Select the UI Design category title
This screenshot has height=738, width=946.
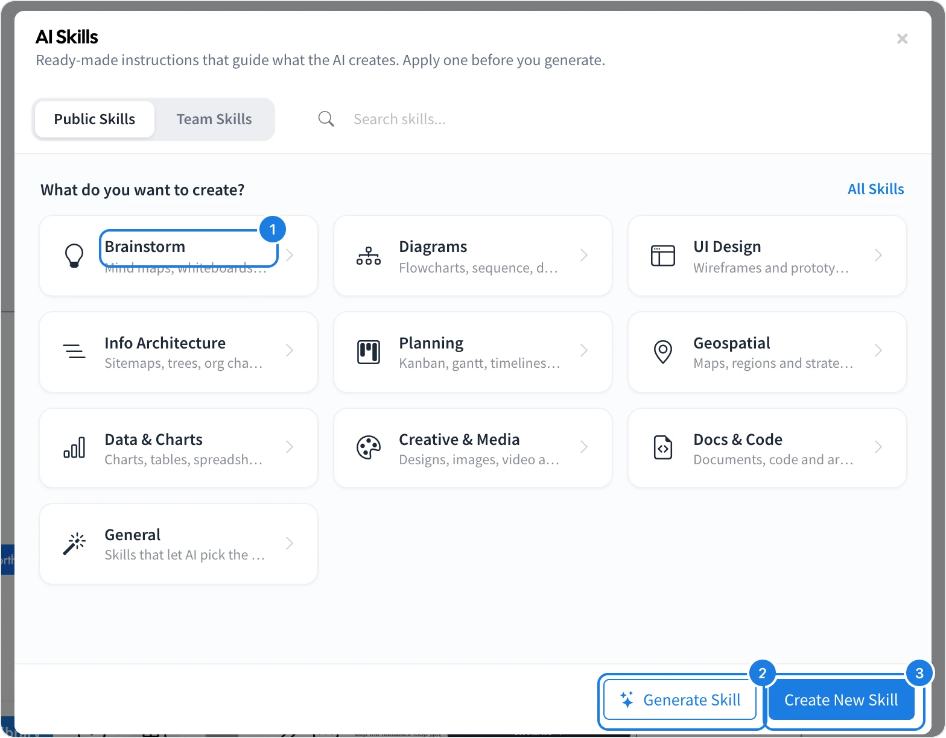pyautogui.click(x=727, y=247)
